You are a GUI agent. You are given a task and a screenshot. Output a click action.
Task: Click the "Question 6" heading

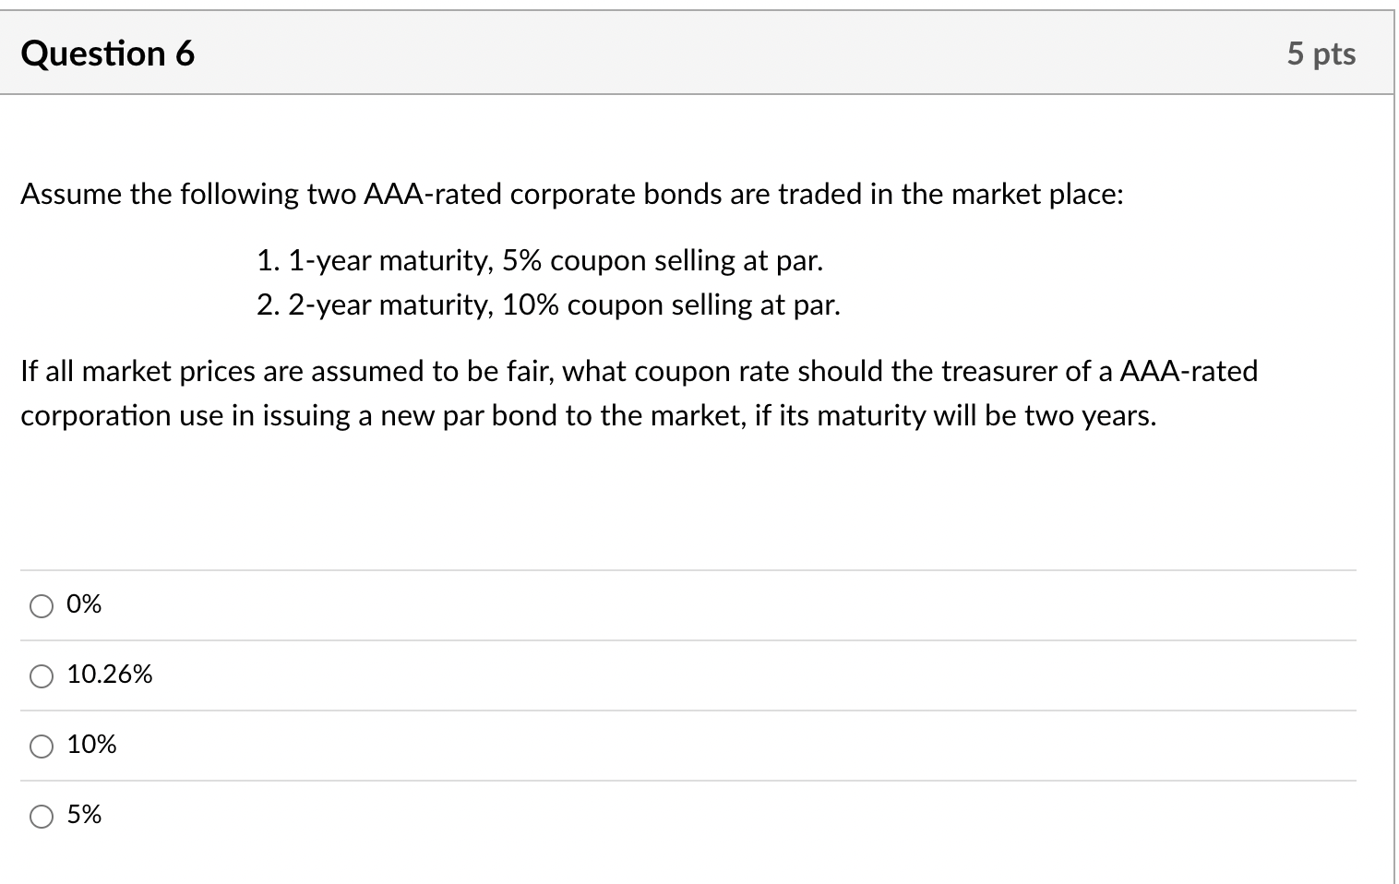[107, 54]
